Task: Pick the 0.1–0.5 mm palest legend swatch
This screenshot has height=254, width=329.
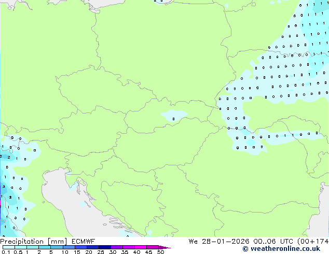Action: tap(9, 247)
